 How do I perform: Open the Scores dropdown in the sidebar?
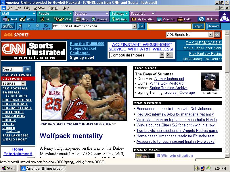click(23, 83)
